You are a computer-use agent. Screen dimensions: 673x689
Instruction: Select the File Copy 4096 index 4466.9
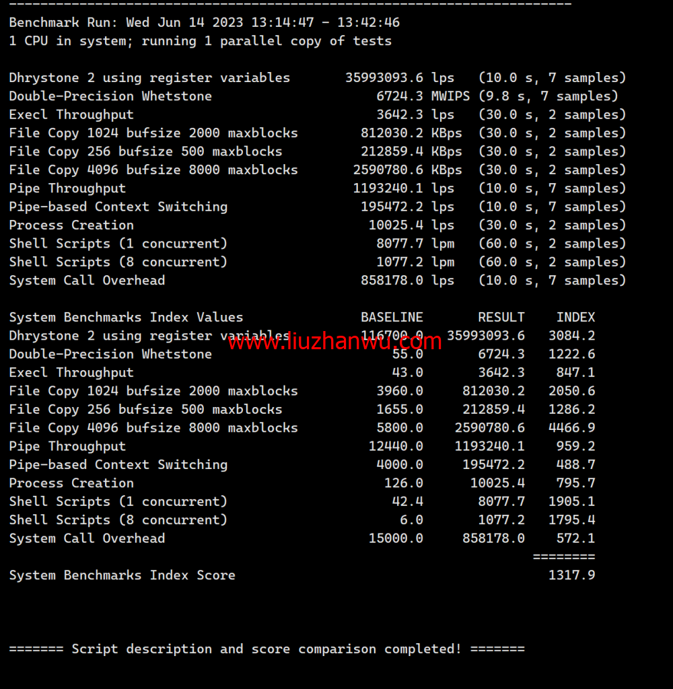click(x=571, y=428)
